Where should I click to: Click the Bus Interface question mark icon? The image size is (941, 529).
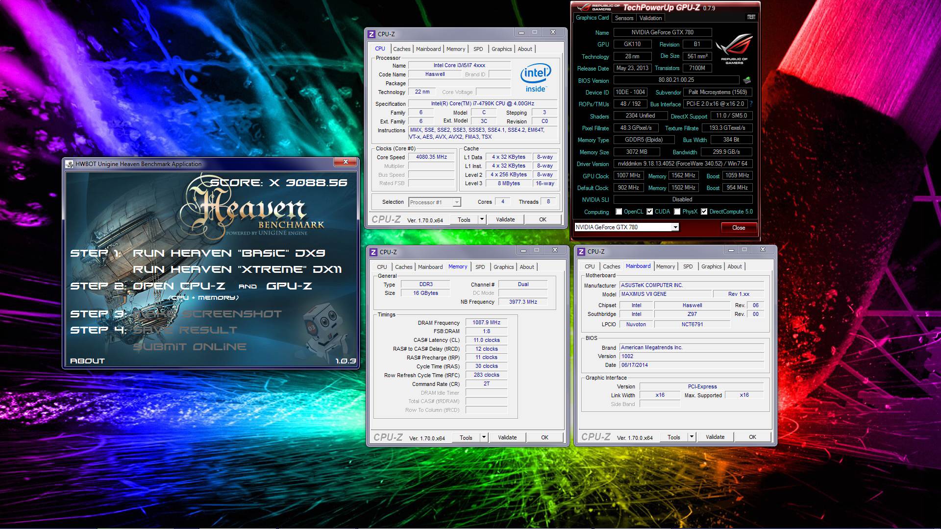(751, 104)
